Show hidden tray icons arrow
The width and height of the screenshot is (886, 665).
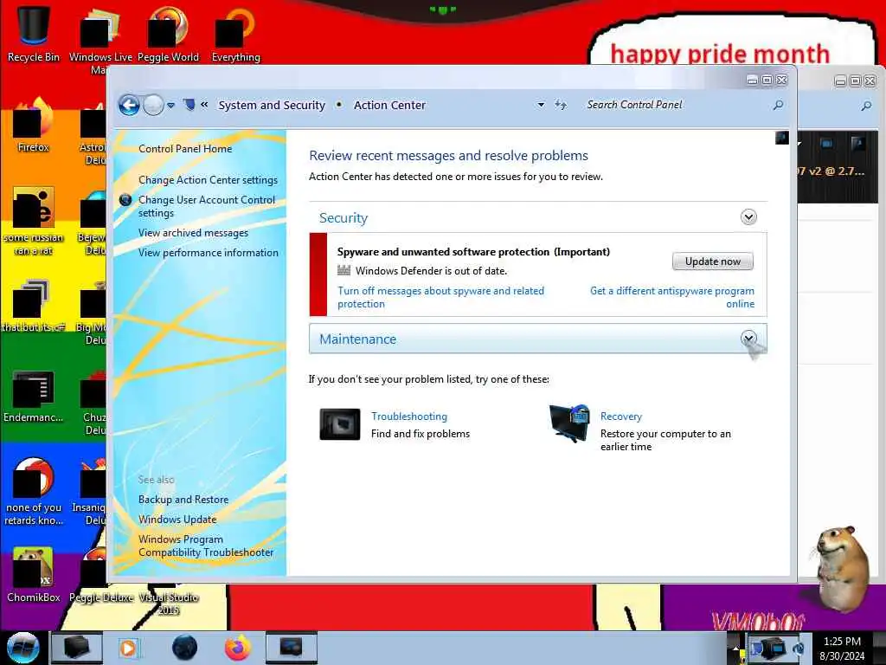click(735, 648)
